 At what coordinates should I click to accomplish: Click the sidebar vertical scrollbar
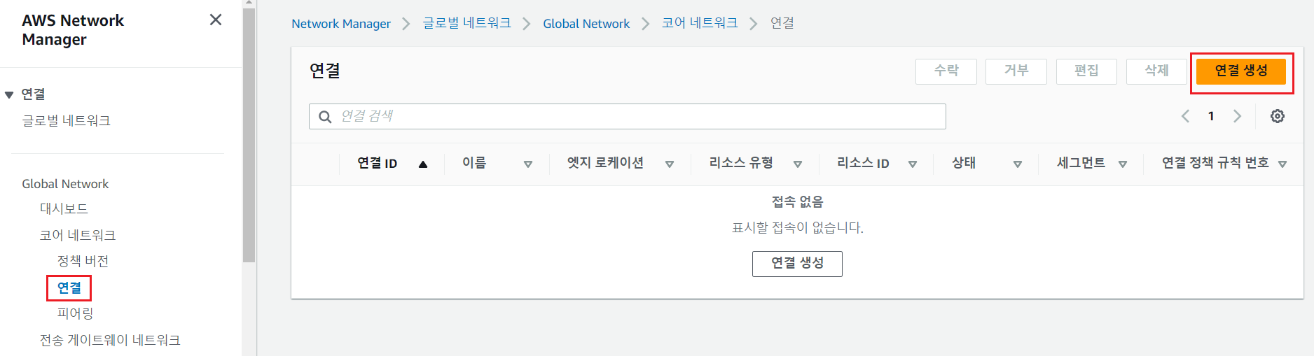(249, 134)
